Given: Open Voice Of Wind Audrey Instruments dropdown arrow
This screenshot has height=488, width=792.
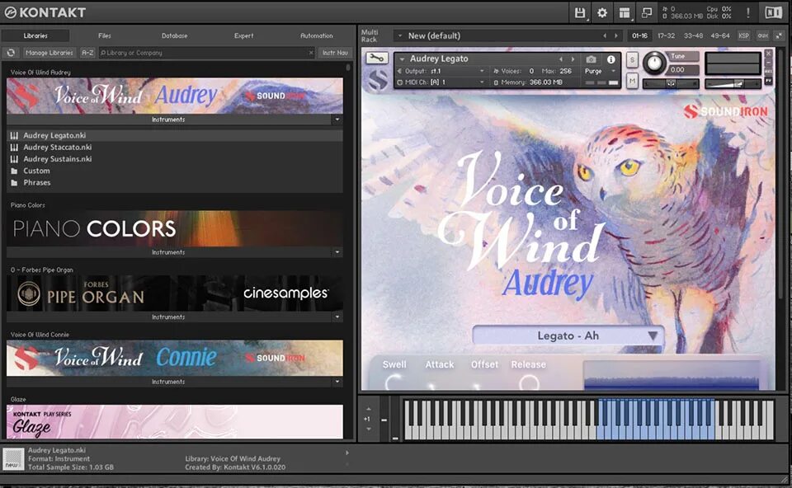Looking at the screenshot, I should (x=337, y=120).
